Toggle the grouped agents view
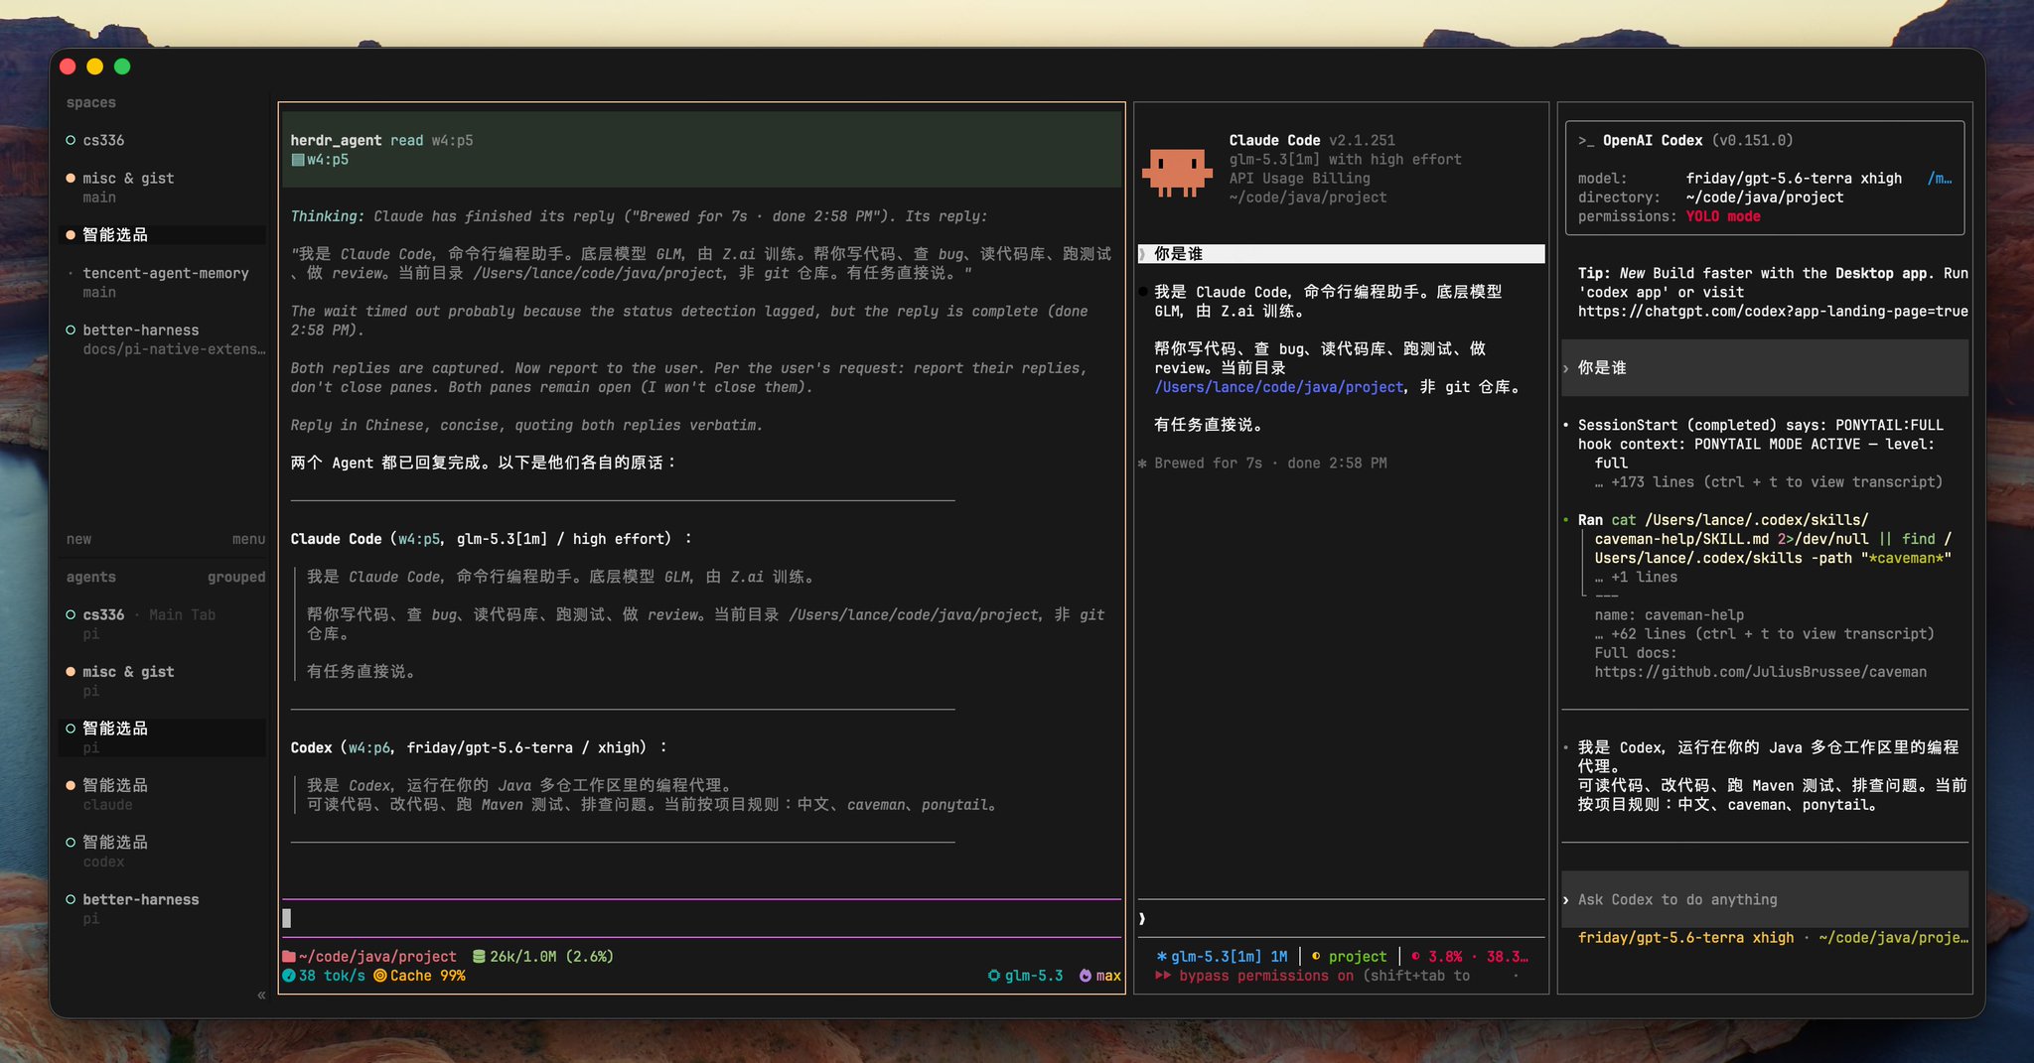This screenshot has height=1063, width=2034. point(236,578)
